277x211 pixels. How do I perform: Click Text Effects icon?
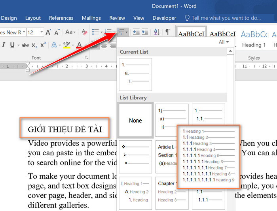click(x=54, y=45)
